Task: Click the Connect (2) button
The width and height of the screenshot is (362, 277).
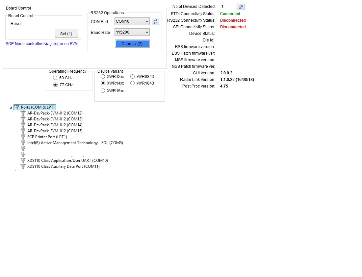Action: pos(132,44)
